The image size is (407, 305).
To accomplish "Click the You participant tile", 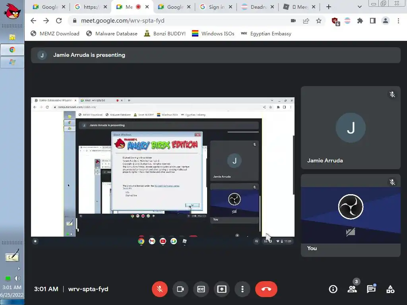I will (x=351, y=215).
